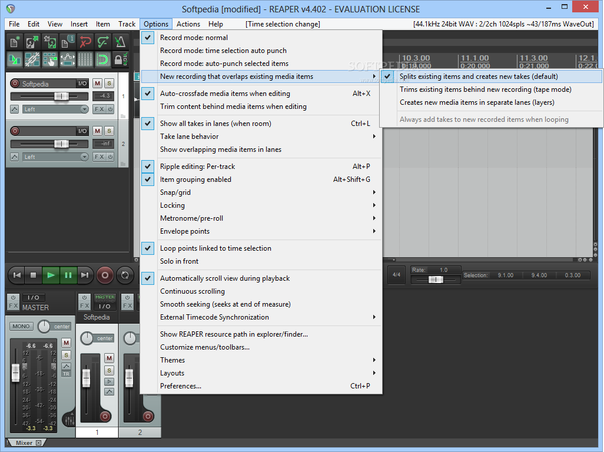The width and height of the screenshot is (604, 452).
Task: Expand the Snap/grid submenu
Action: pyautogui.click(x=261, y=192)
